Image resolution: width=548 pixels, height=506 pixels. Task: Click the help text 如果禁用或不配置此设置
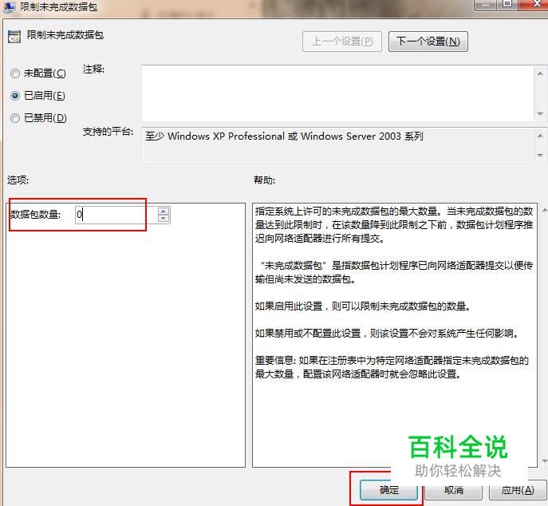point(387,334)
